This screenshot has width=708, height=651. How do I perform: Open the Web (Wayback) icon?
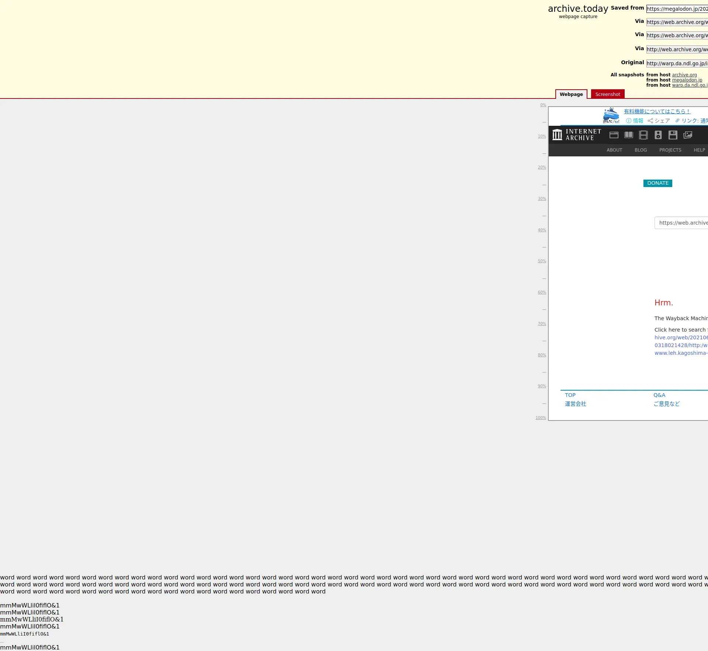coord(614,135)
